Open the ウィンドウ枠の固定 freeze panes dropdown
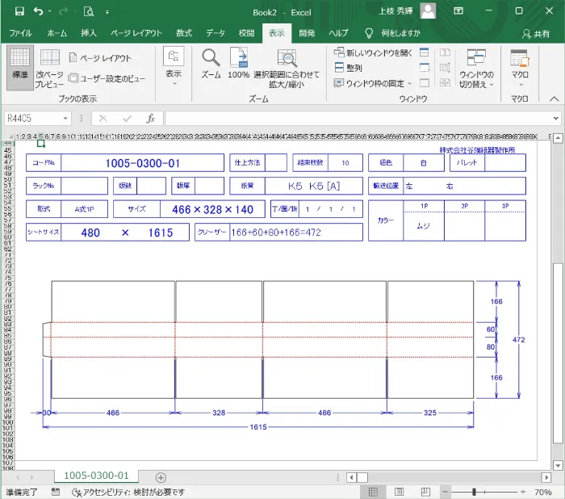Image resolution: width=565 pixels, height=499 pixels. click(x=373, y=83)
